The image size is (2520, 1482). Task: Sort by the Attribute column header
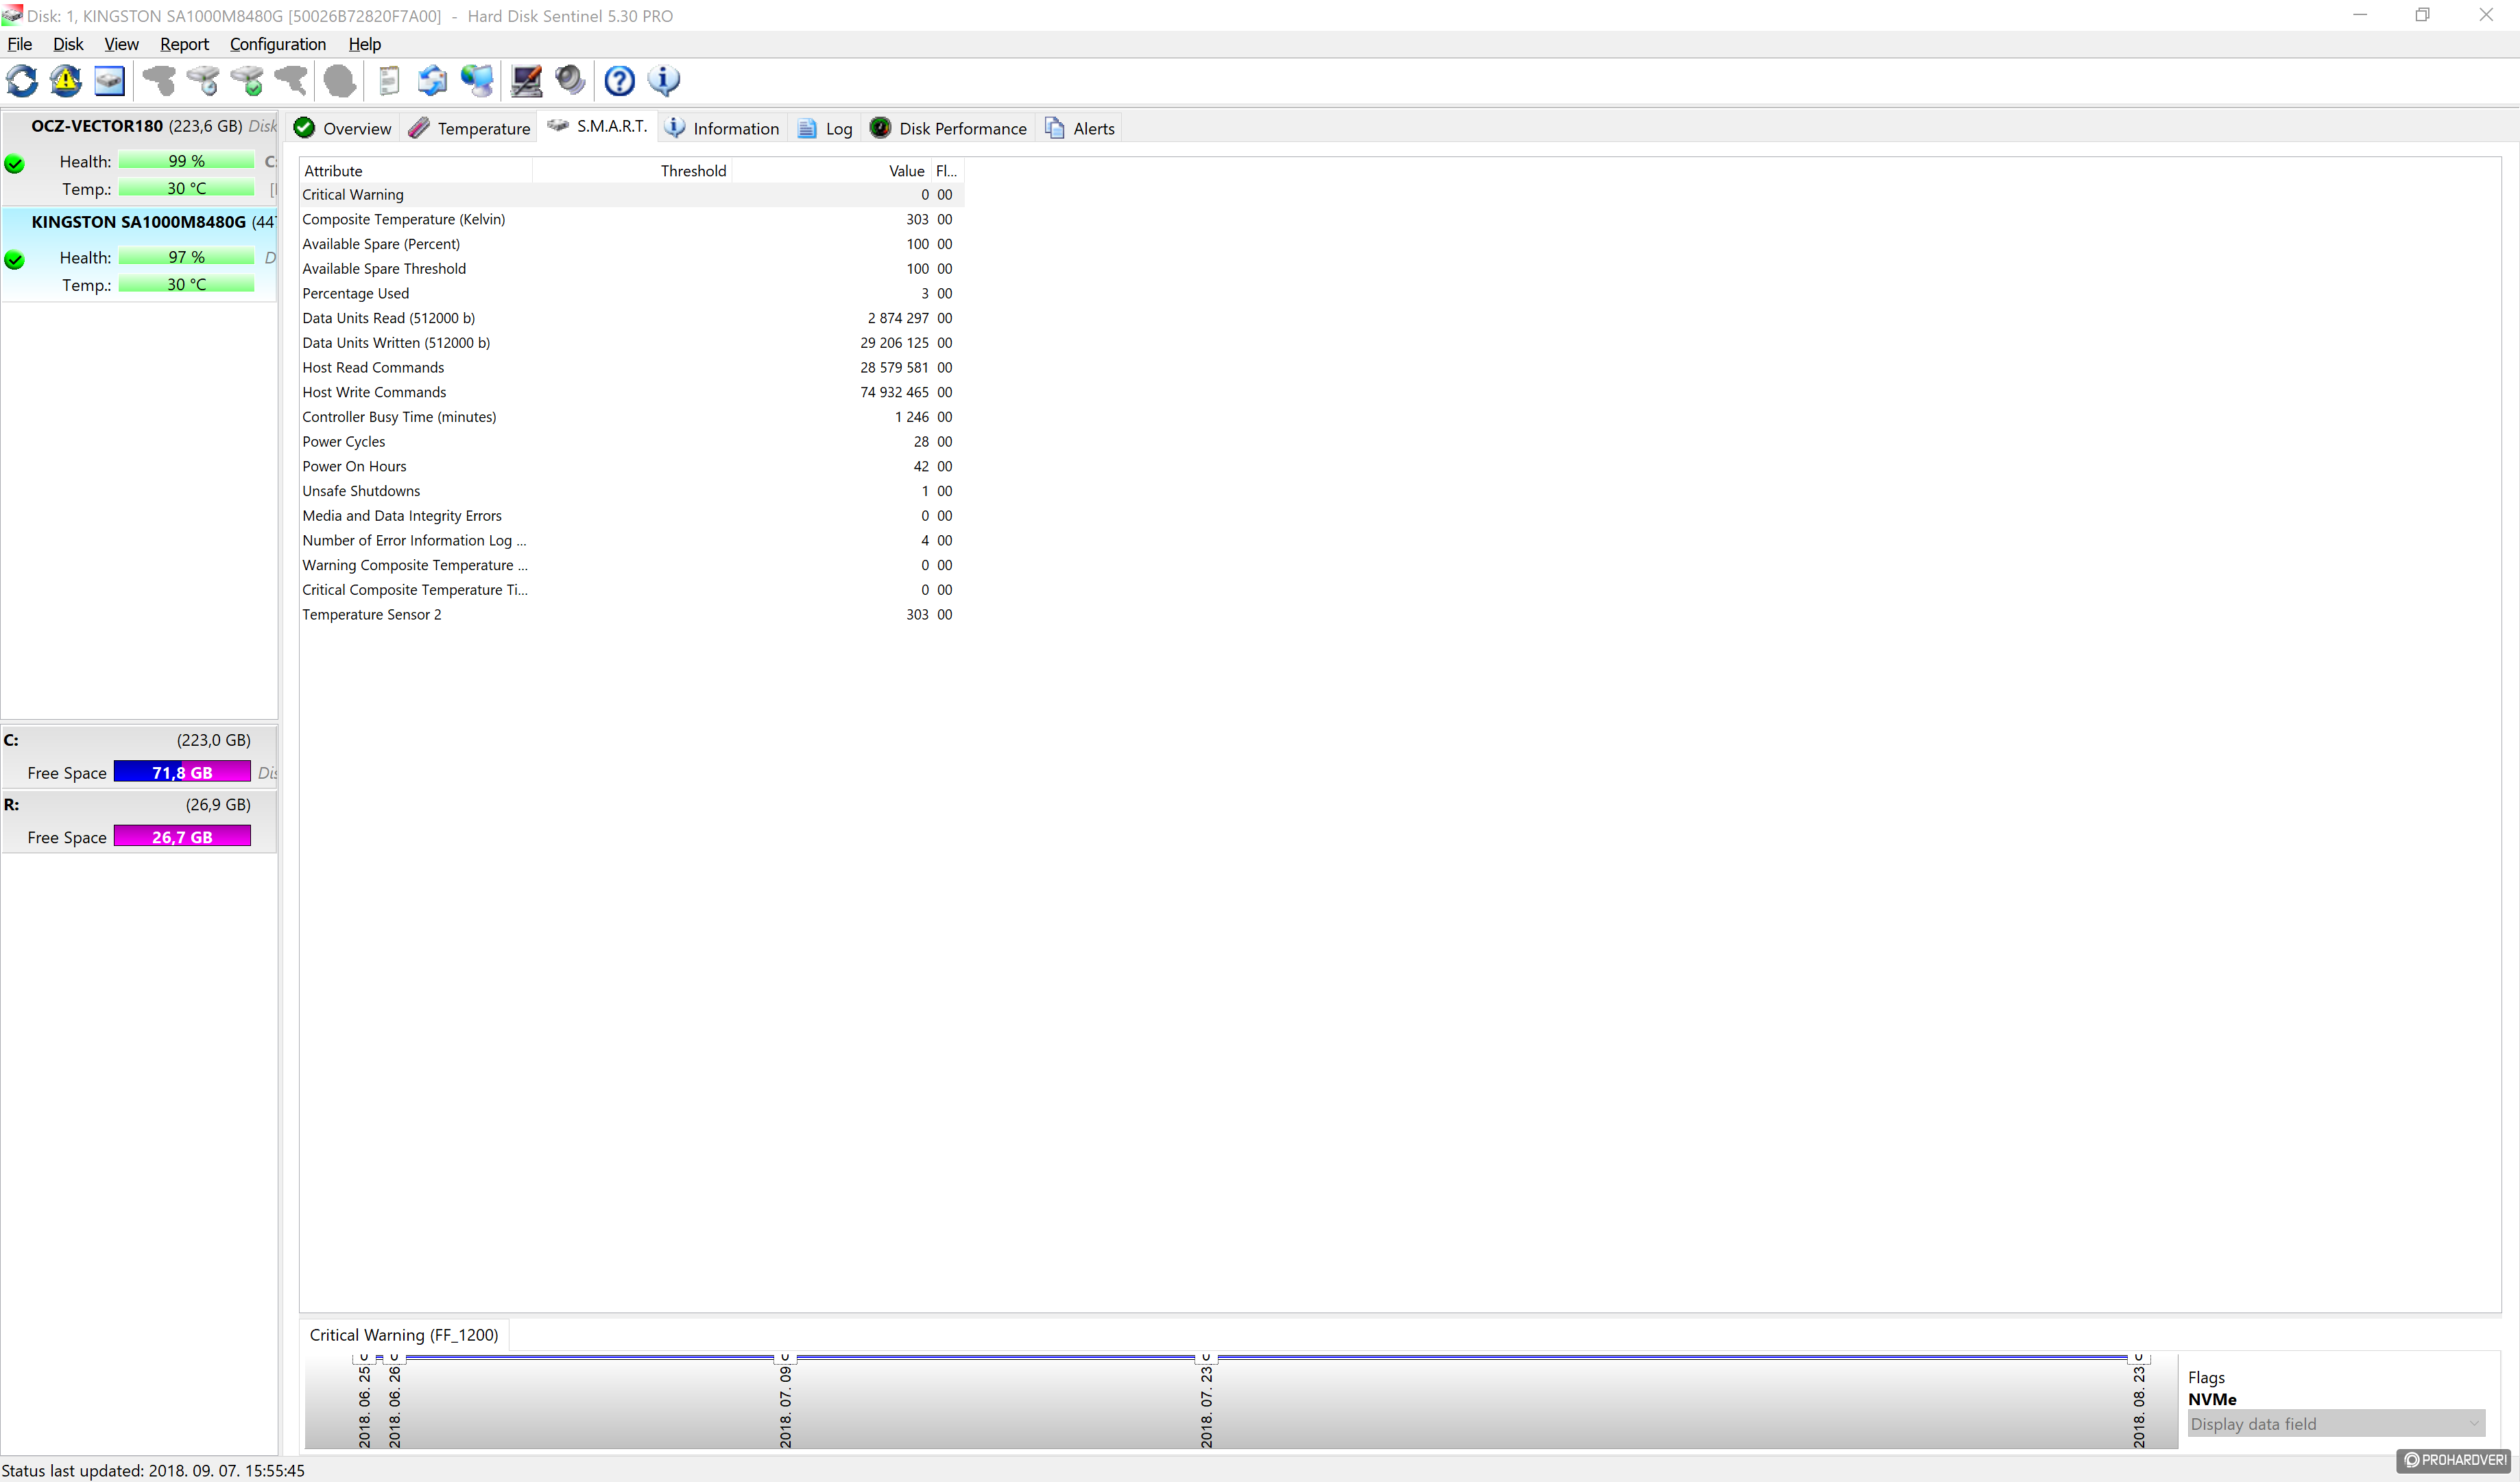coord(416,171)
